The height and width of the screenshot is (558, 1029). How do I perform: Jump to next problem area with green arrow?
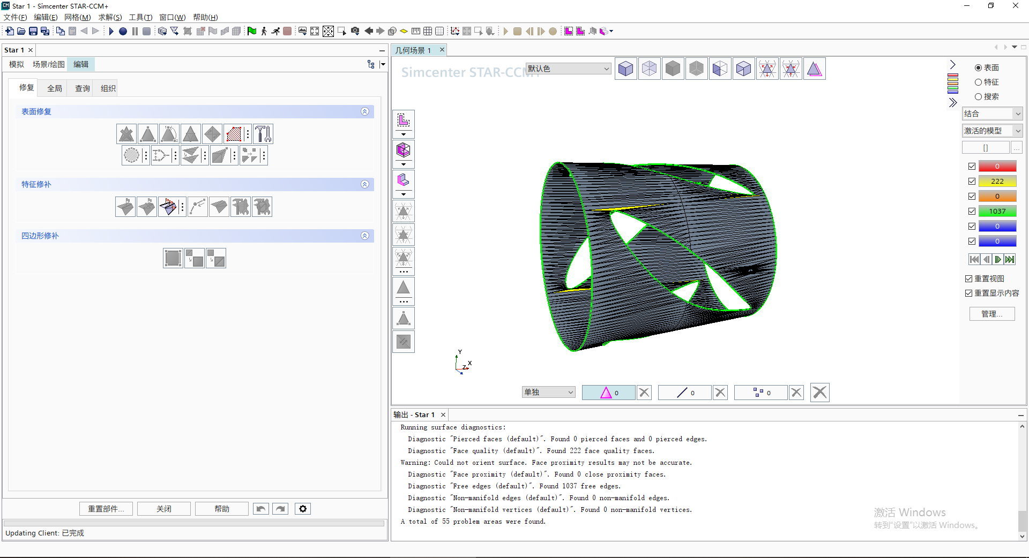click(998, 260)
